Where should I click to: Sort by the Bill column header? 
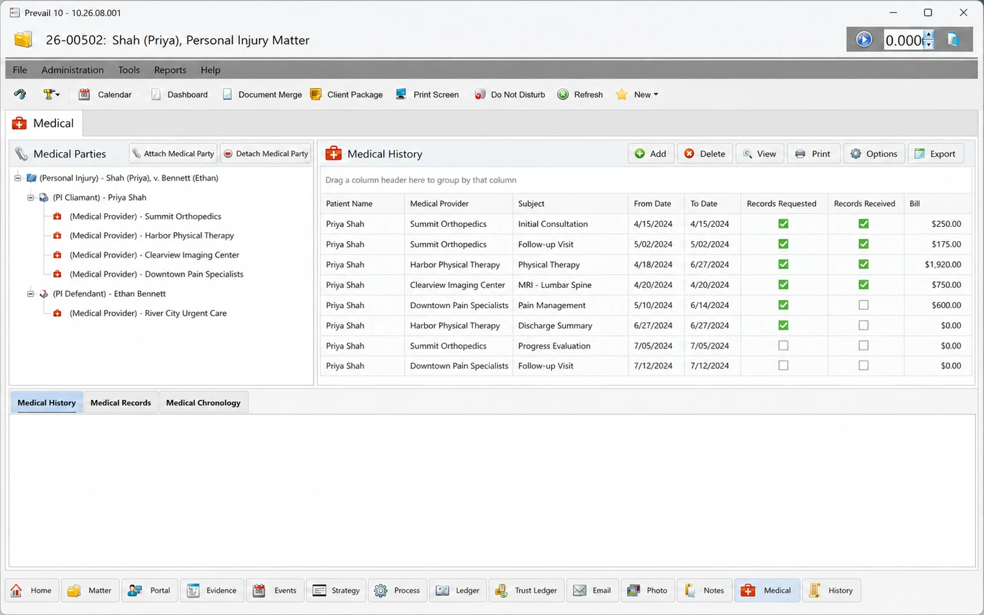coord(937,204)
